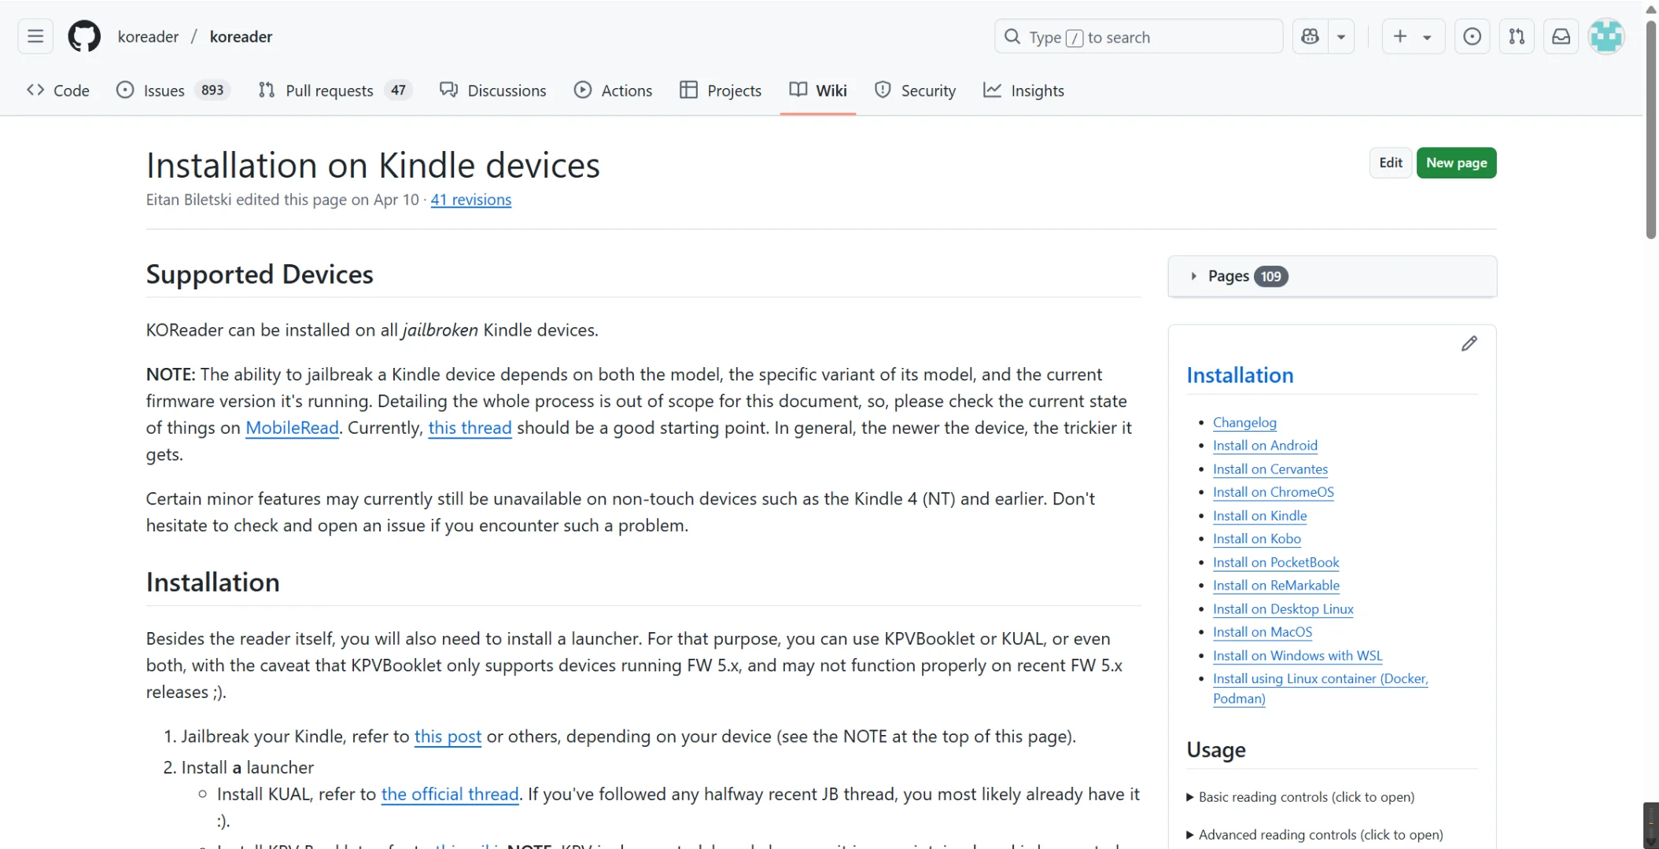Switch to the Pull requests tab

point(334,90)
